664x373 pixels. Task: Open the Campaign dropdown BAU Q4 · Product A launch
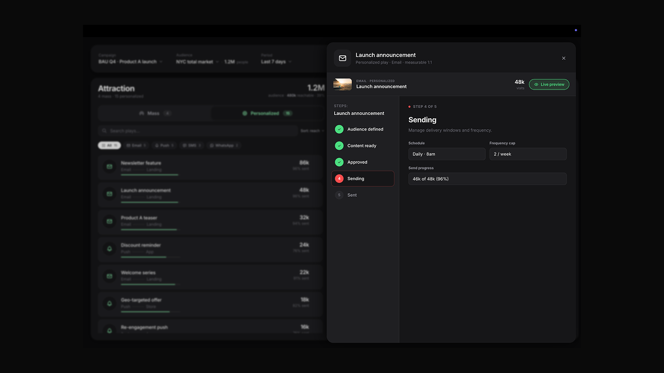click(131, 62)
